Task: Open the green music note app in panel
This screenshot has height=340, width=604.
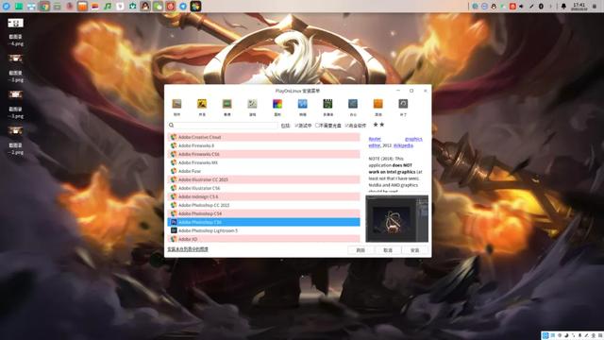Action: [108, 7]
